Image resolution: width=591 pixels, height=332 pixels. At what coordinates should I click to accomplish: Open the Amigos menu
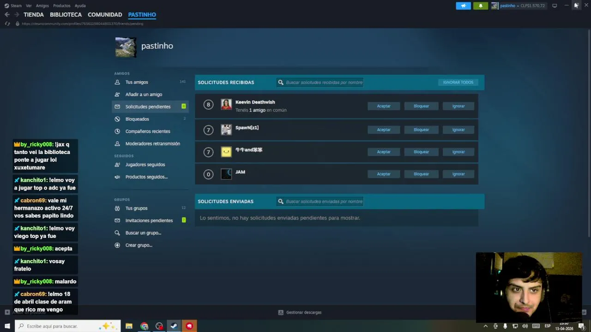(x=42, y=6)
